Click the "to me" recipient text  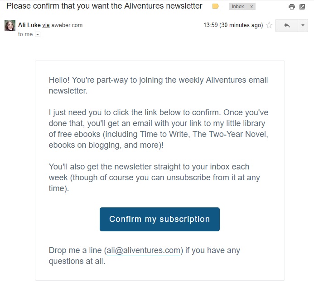point(25,34)
